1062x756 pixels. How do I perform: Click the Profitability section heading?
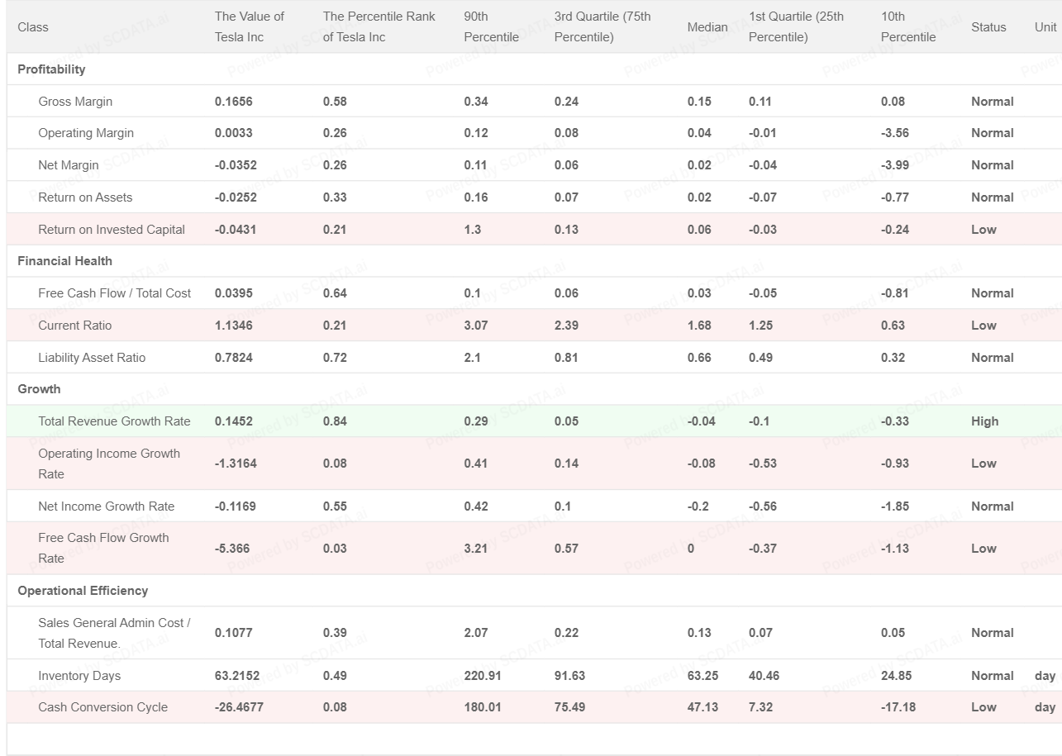(x=51, y=69)
